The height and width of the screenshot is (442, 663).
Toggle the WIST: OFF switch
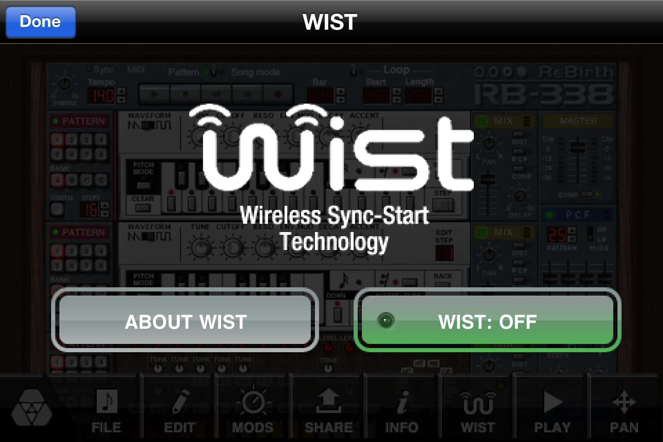coord(487,320)
